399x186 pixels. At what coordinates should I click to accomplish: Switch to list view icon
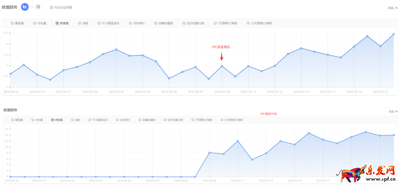coord(38,7)
